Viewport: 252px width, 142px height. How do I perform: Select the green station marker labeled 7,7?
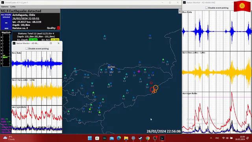point(93,93)
